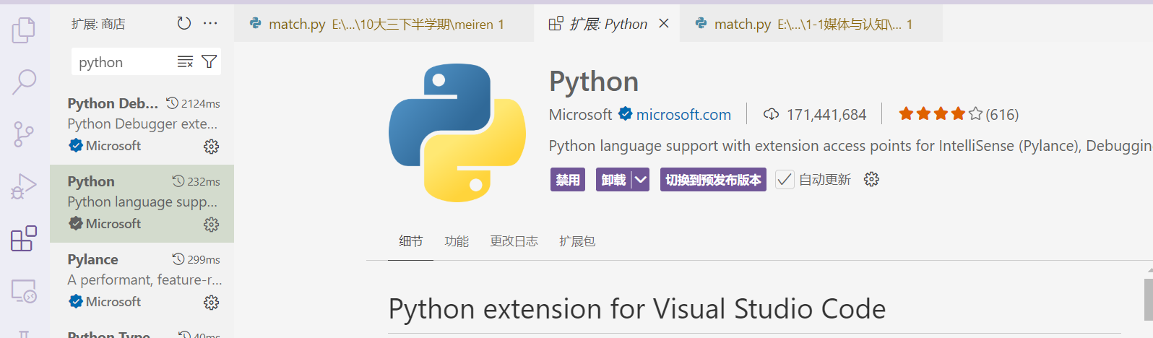Expand the 卸载 dropdown arrow
The height and width of the screenshot is (338, 1153).
[640, 180]
